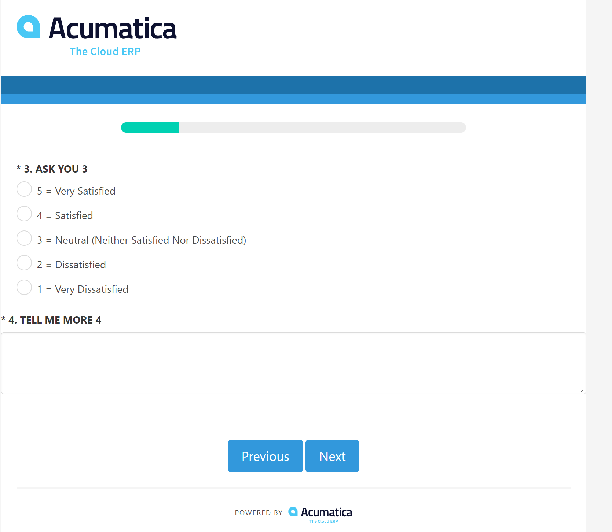Click 'The Cloud ERP' tagline under the header logo

coord(105,51)
